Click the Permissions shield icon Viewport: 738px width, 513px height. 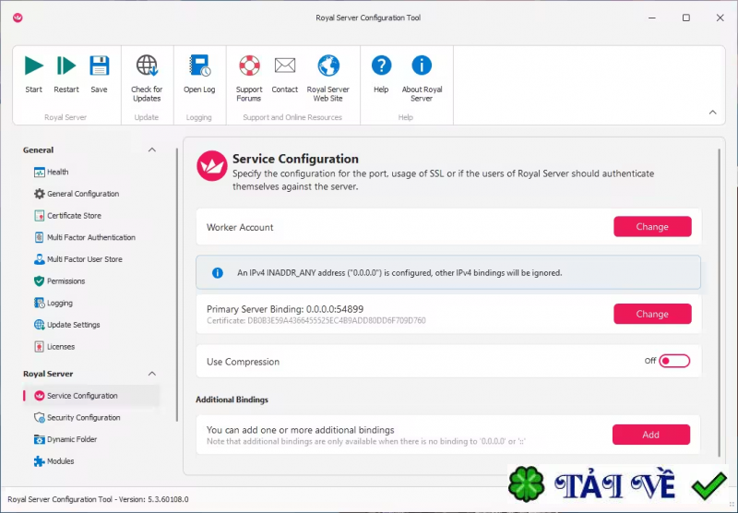click(x=39, y=281)
